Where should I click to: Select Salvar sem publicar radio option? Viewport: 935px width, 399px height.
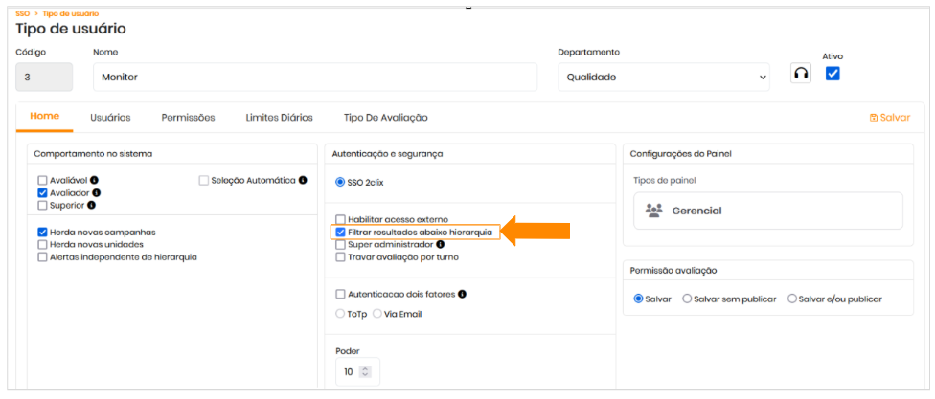(x=687, y=299)
